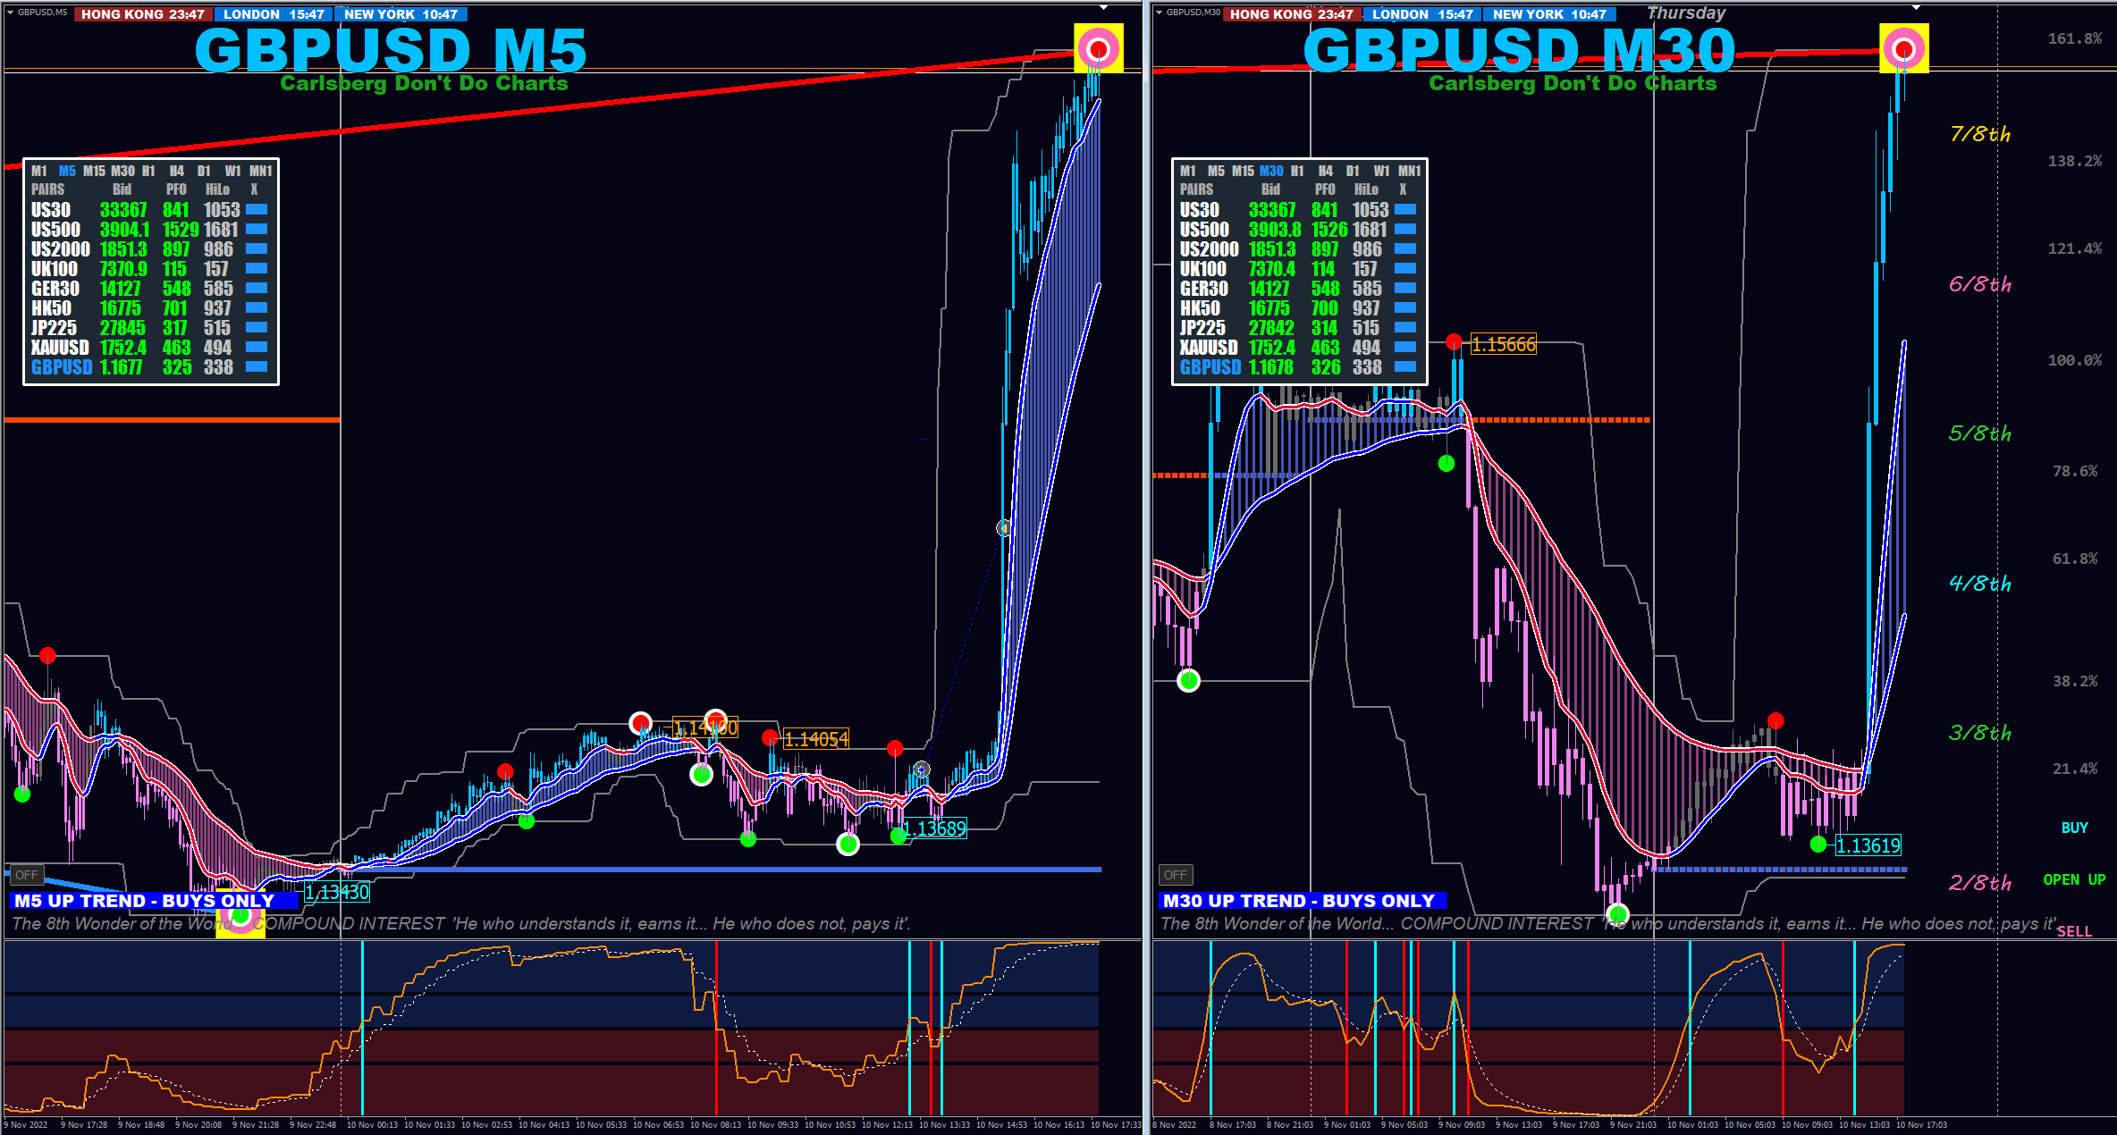
Task: Click the green dot beside 1.13619 label
Action: (1818, 844)
